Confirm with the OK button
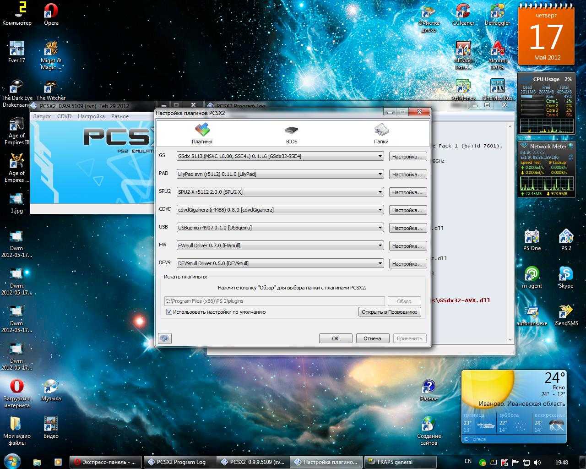The width and height of the screenshot is (586, 469). (335, 338)
